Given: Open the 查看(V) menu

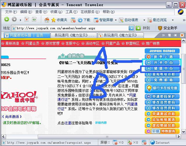Looking at the screenshot, I should [x=41, y=12].
